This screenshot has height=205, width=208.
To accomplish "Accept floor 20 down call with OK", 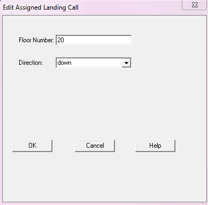I will pyautogui.click(x=32, y=146).
